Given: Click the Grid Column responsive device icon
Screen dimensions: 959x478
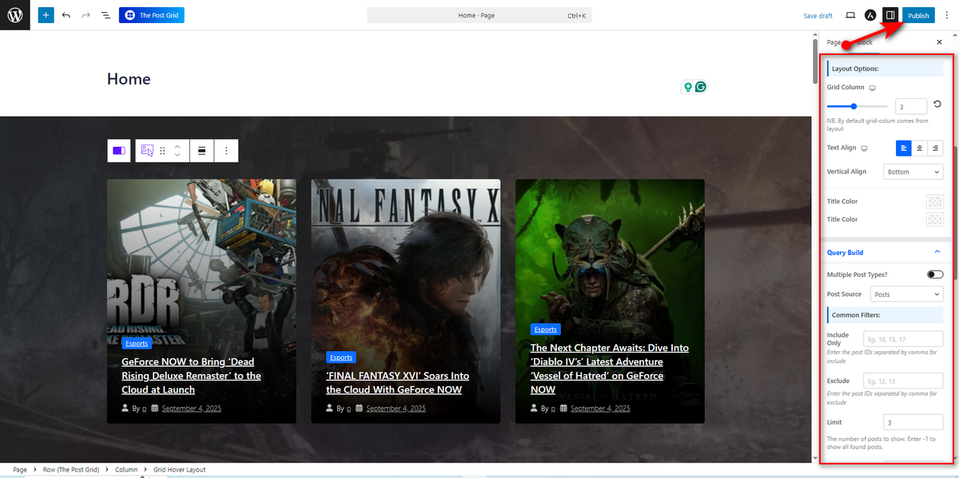Looking at the screenshot, I should [x=873, y=88].
